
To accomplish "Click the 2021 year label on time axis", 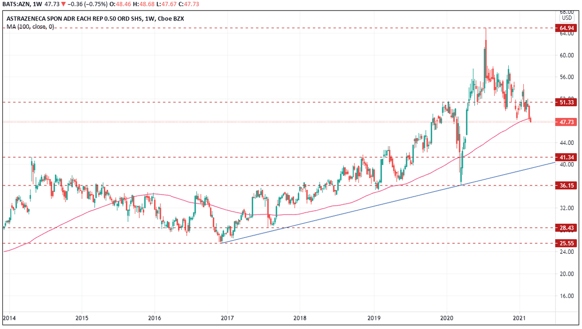I will pyautogui.click(x=519, y=319).
